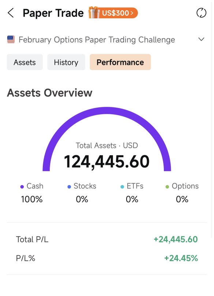Screen dimensions: 214x296
Task: Click the P/L% +24.45% value
Action: (181, 258)
